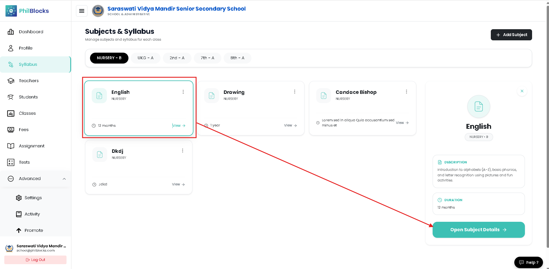The height and width of the screenshot is (269, 549).
Task: Switch to the 8th - A tab
Action: (237, 58)
